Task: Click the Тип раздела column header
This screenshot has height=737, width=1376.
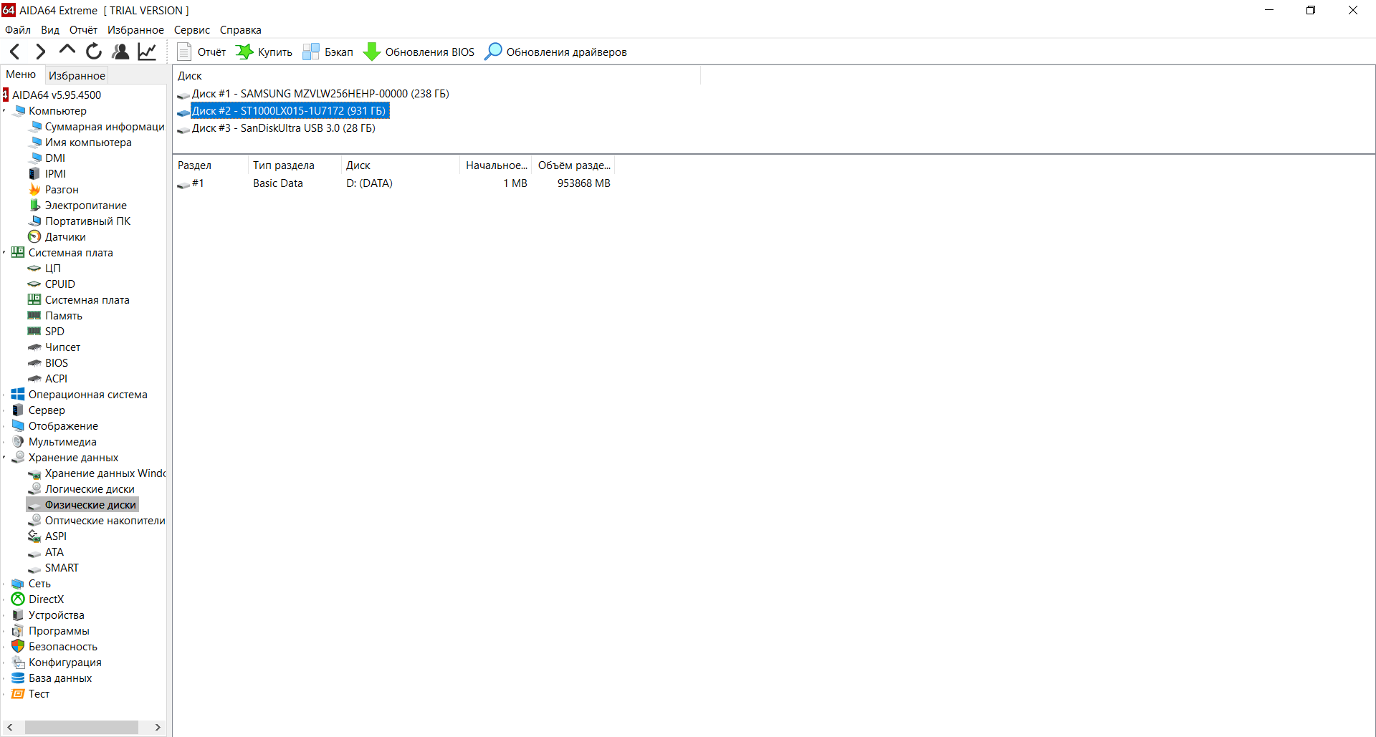Action: coord(294,165)
